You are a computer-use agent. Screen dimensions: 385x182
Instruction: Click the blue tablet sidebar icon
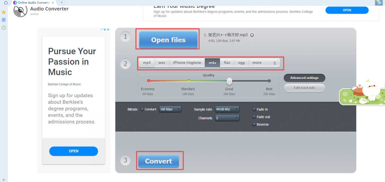pos(4,20)
